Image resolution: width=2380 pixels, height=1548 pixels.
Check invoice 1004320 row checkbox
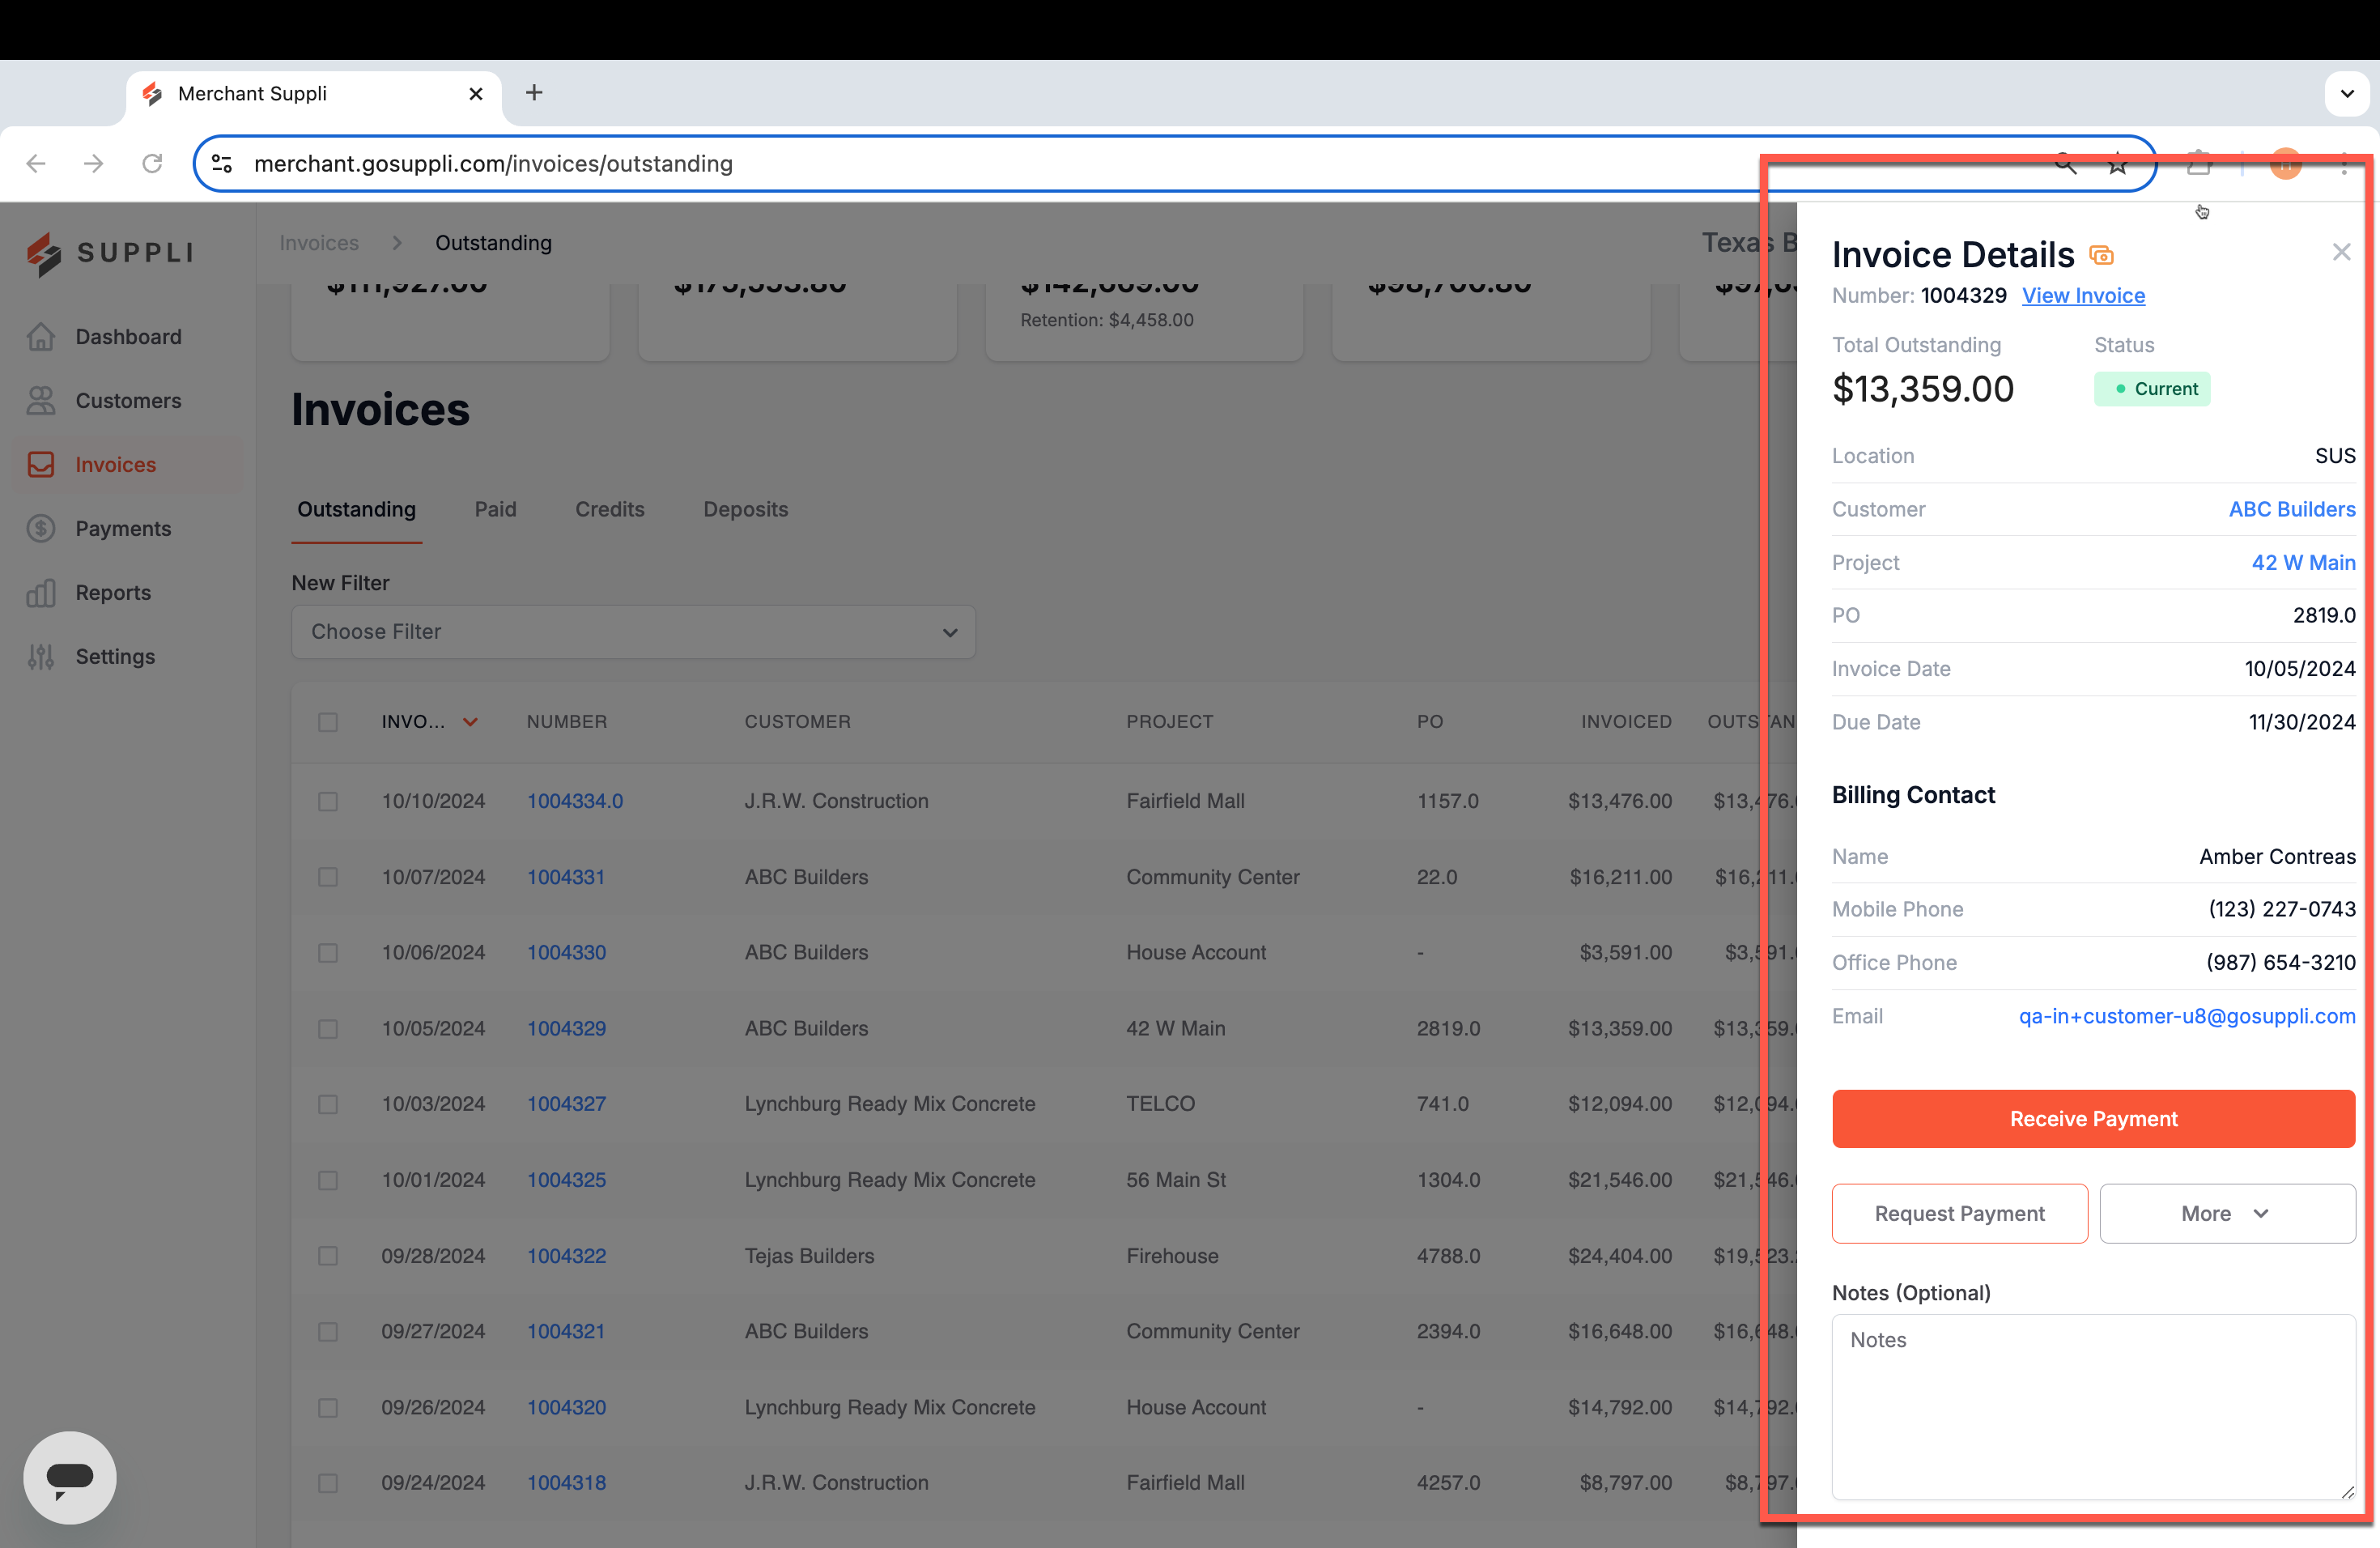pos(328,1408)
